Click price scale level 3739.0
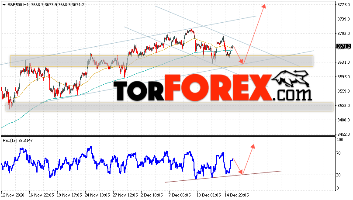 (343, 19)
